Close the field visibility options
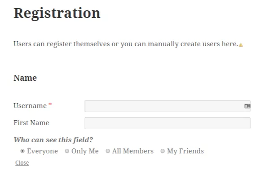 (x=22, y=163)
